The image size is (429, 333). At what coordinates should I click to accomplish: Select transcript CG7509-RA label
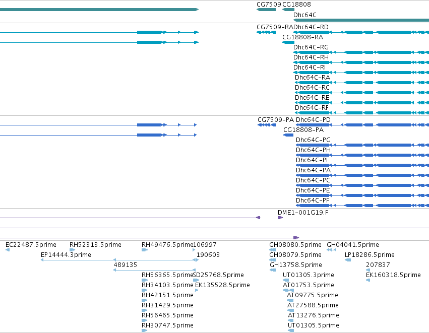point(275,27)
